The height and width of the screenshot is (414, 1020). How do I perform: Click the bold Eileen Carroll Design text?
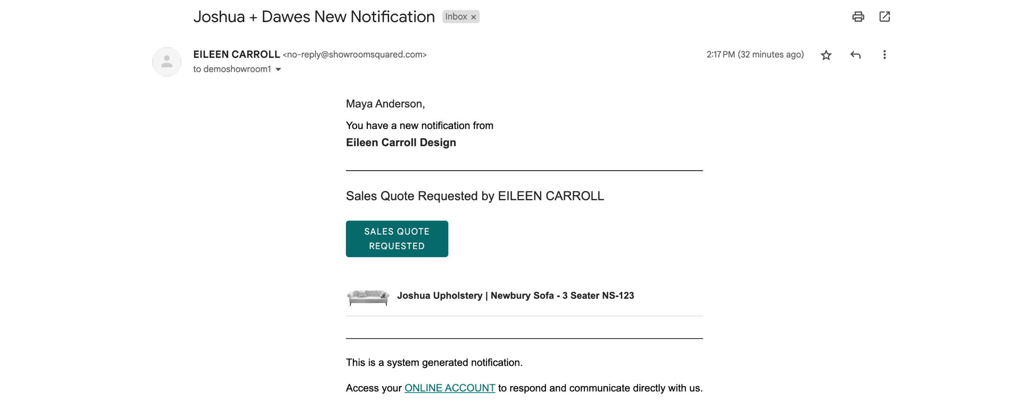[401, 143]
